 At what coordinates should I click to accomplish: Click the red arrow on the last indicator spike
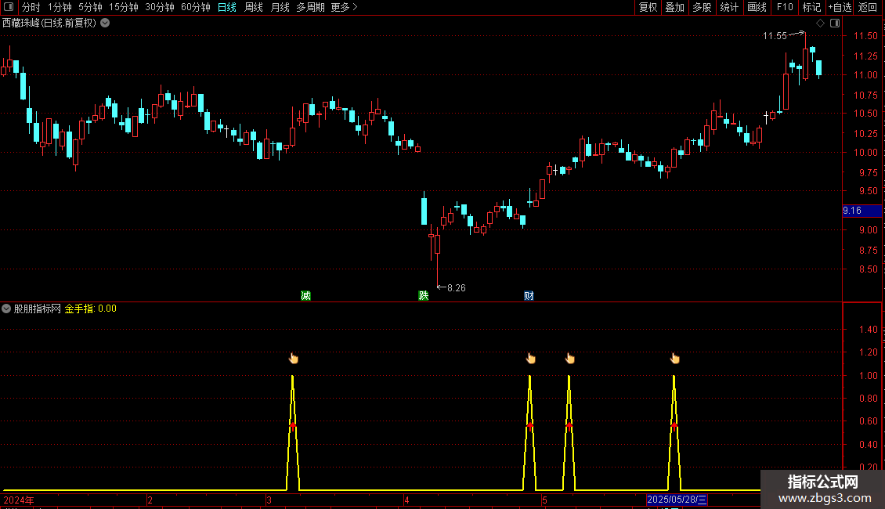674,425
